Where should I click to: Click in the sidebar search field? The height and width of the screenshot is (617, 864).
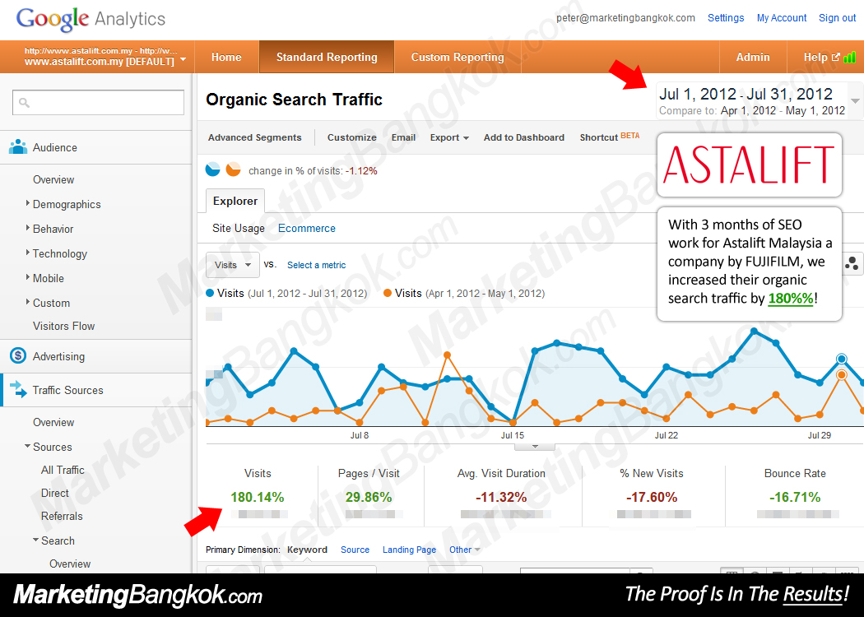[x=98, y=103]
